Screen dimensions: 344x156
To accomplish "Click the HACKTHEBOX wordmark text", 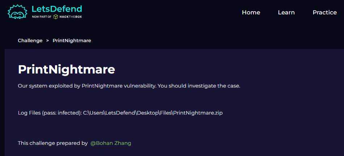I will tap(70, 17).
